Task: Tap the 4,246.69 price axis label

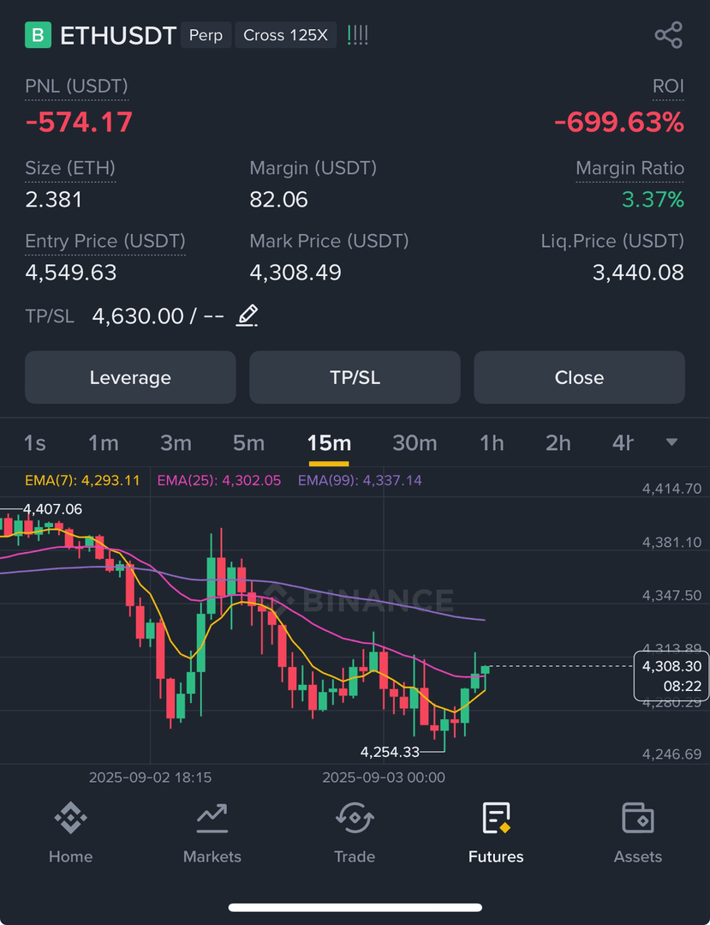Action: (x=671, y=754)
